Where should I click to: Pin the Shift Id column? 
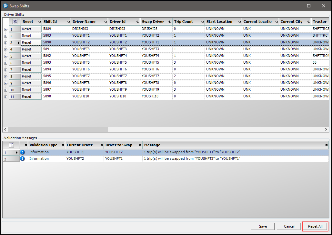pyautogui.click(x=68, y=22)
